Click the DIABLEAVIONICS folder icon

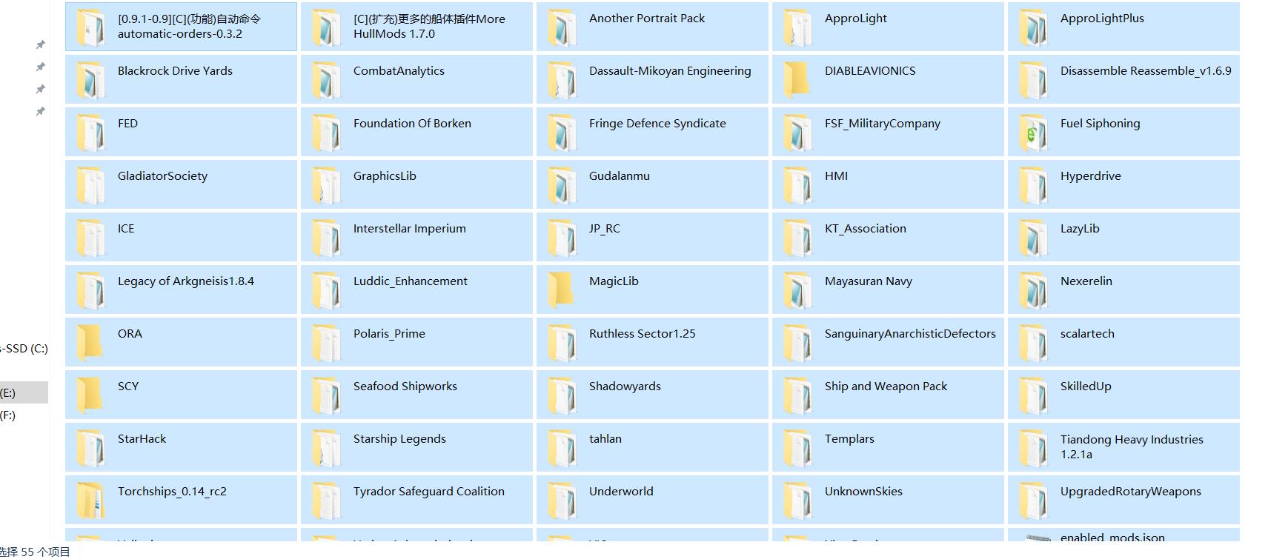pos(797,79)
